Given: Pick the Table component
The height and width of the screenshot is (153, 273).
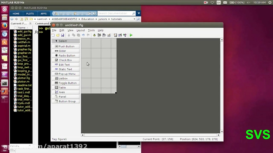Looking at the screenshot, I should tap(66, 88).
